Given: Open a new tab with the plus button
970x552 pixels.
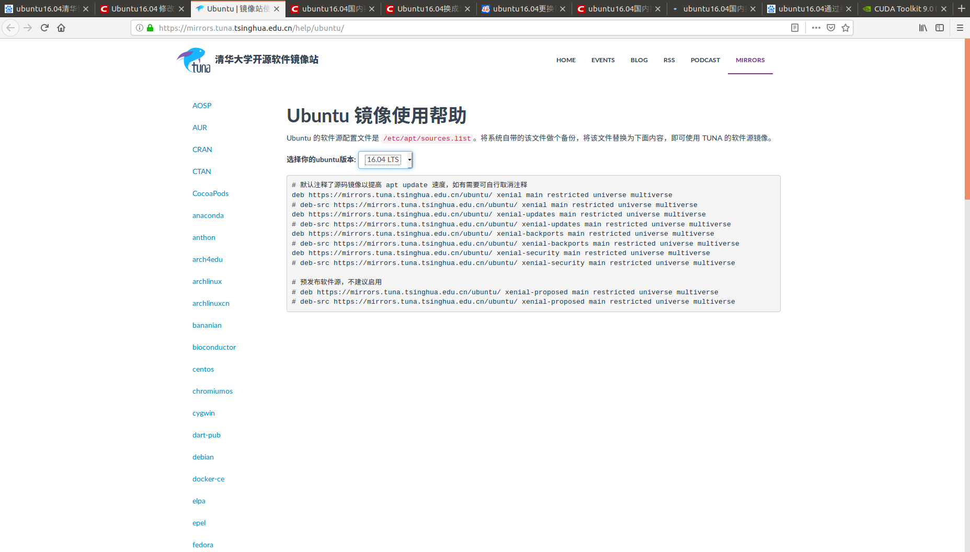Looking at the screenshot, I should tap(962, 8).
